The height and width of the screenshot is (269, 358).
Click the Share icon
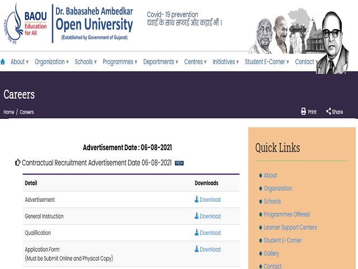[328, 112]
